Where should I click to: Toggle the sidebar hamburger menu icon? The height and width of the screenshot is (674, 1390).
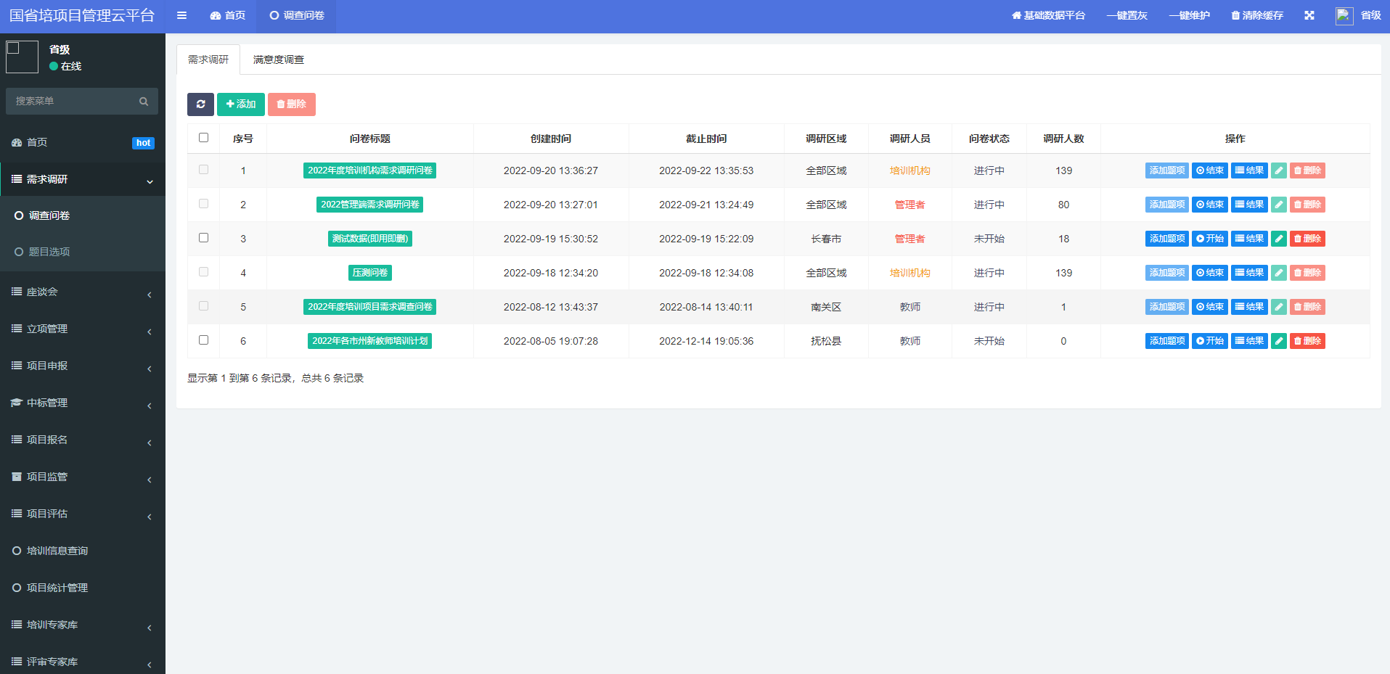[181, 15]
